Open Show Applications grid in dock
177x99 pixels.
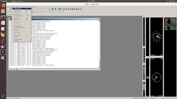pos(3,96)
